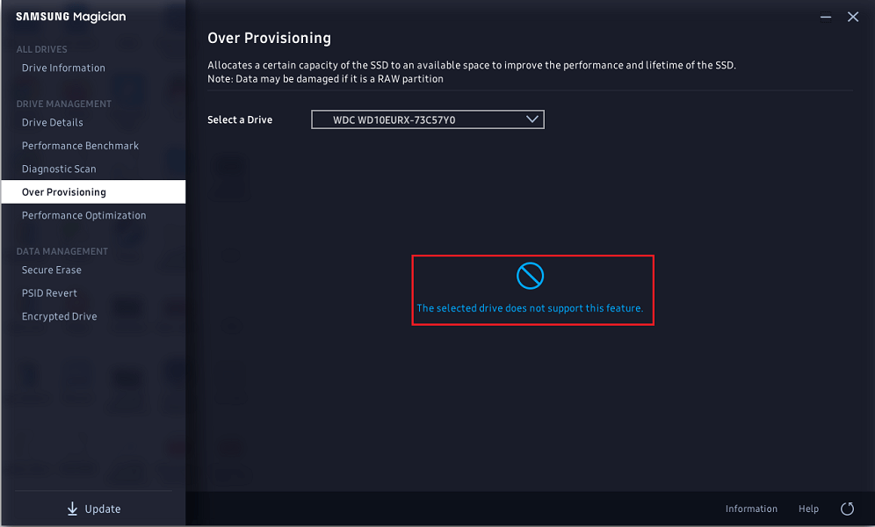Select Diagnostic Scan in sidebar
This screenshot has height=527, width=875.
pyautogui.click(x=59, y=169)
